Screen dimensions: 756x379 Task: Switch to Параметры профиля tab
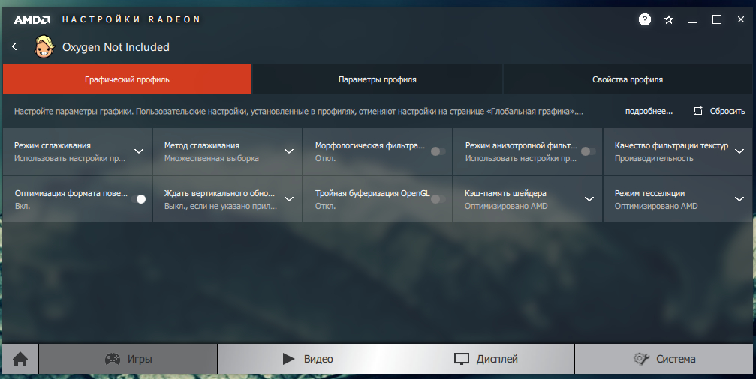pyautogui.click(x=378, y=79)
